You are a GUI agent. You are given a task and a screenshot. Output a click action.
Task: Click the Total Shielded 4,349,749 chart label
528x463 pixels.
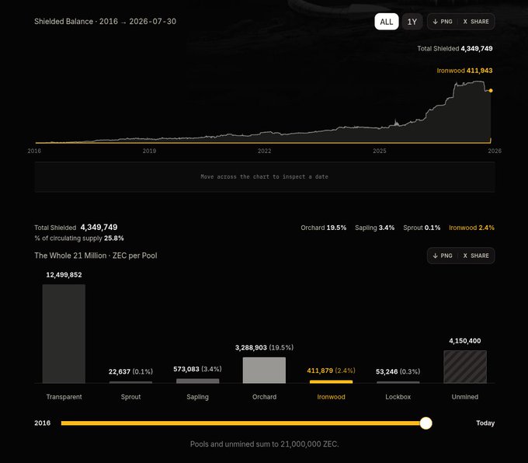[x=454, y=48]
